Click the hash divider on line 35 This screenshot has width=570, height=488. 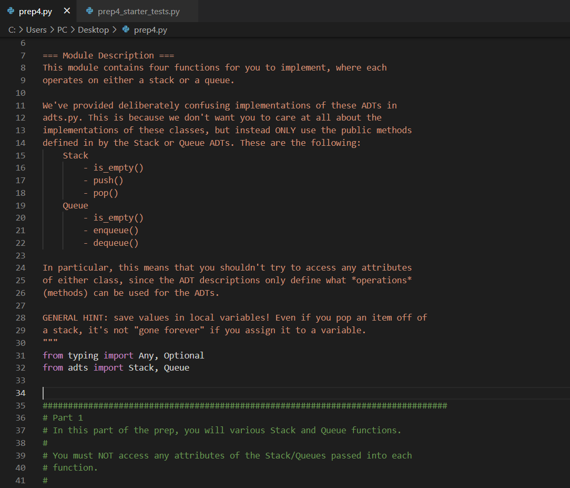click(245, 405)
